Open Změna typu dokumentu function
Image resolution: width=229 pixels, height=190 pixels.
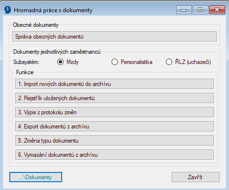coord(114,141)
